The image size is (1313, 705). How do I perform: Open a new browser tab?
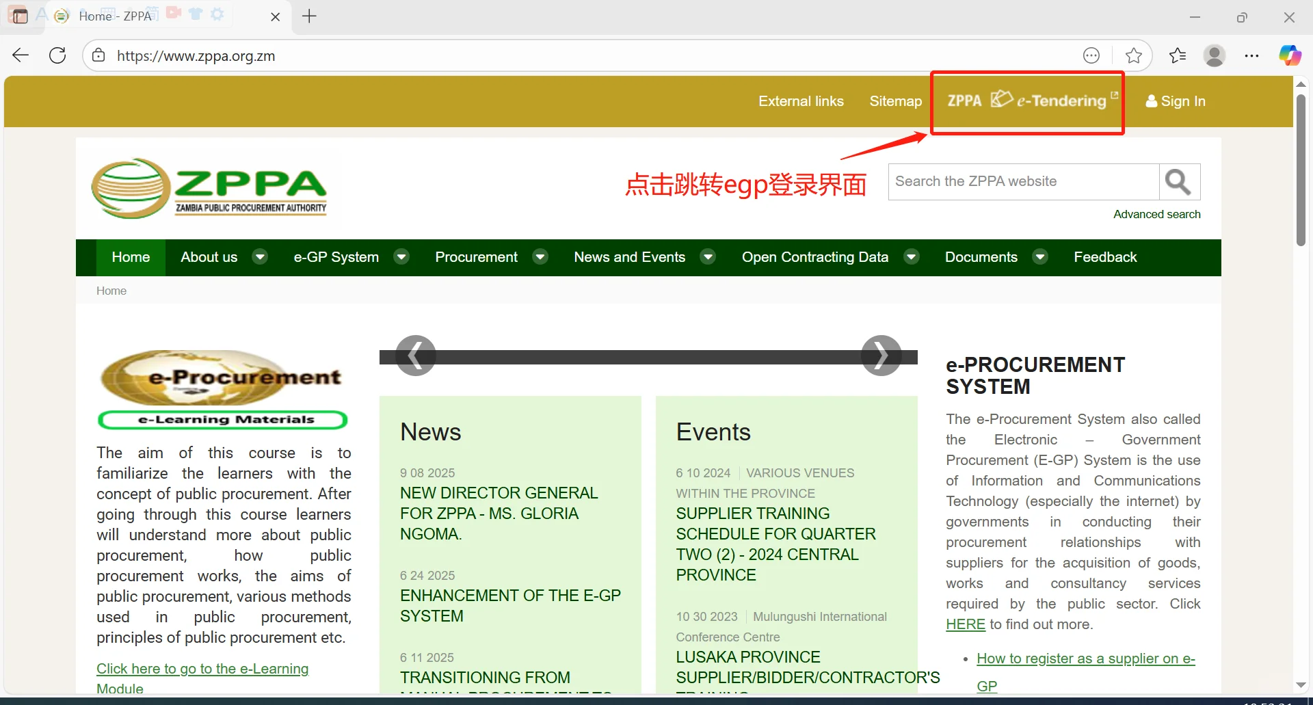point(309,16)
